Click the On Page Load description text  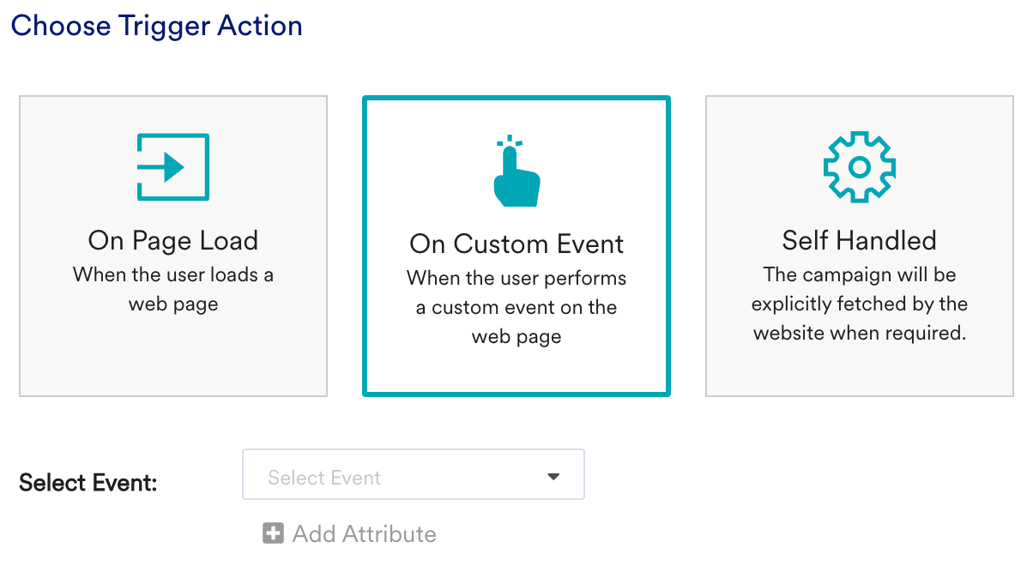[172, 289]
